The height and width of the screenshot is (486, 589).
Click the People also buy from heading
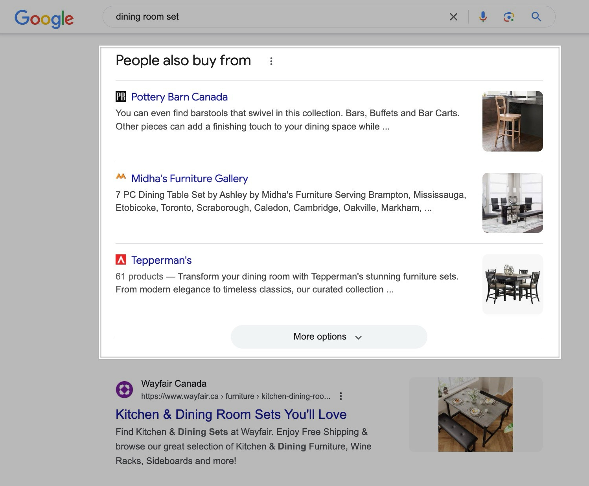[x=183, y=60]
